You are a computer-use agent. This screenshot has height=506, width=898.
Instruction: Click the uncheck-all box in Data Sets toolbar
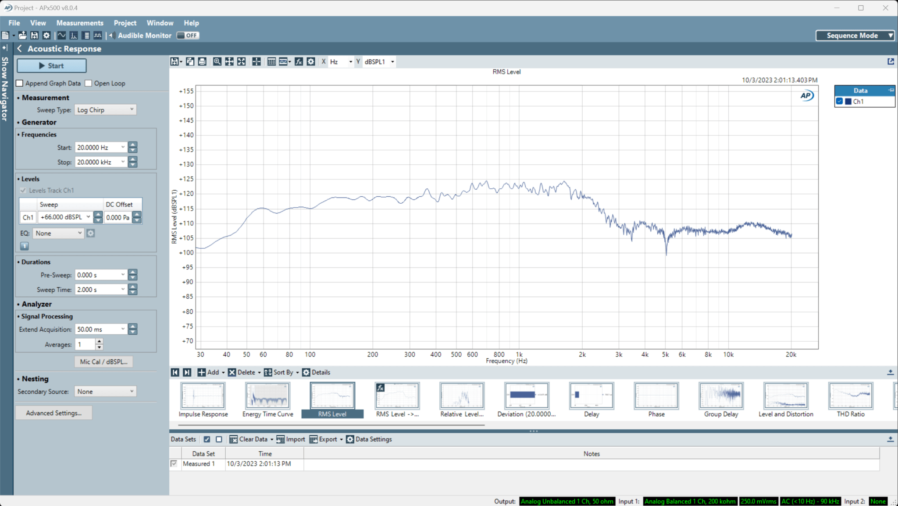[219, 439]
